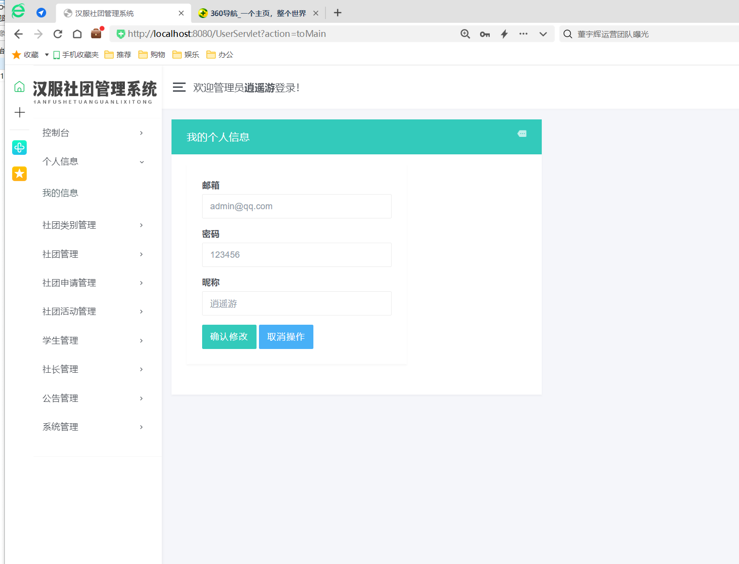Open the 办公 bookmark folder
Viewport: 739px width, 564px height.
click(x=220, y=55)
